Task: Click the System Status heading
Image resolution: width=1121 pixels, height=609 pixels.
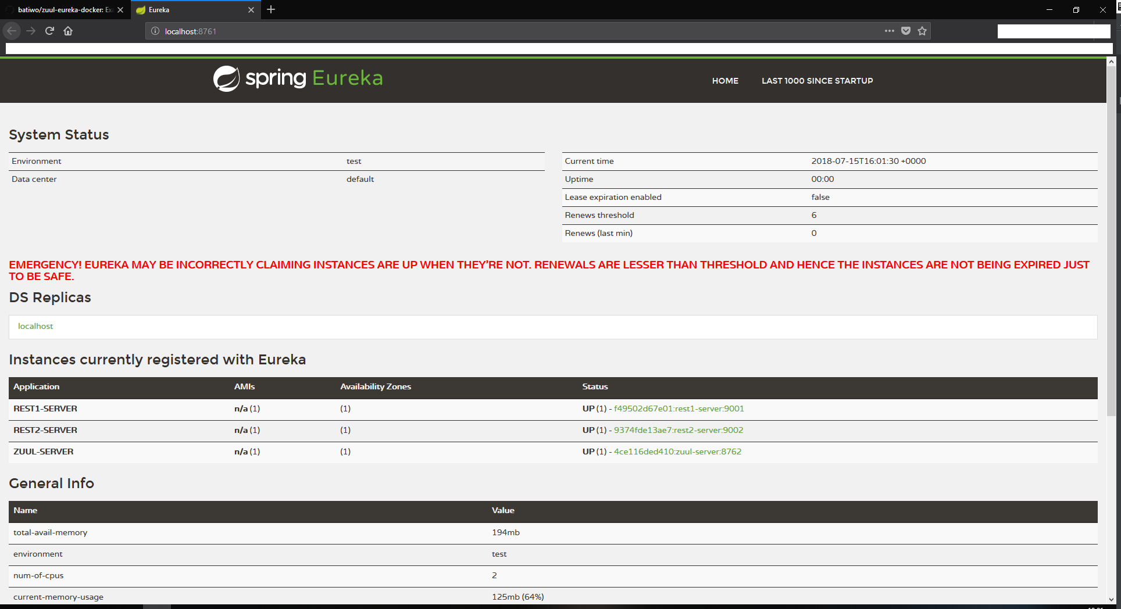Action: click(59, 135)
